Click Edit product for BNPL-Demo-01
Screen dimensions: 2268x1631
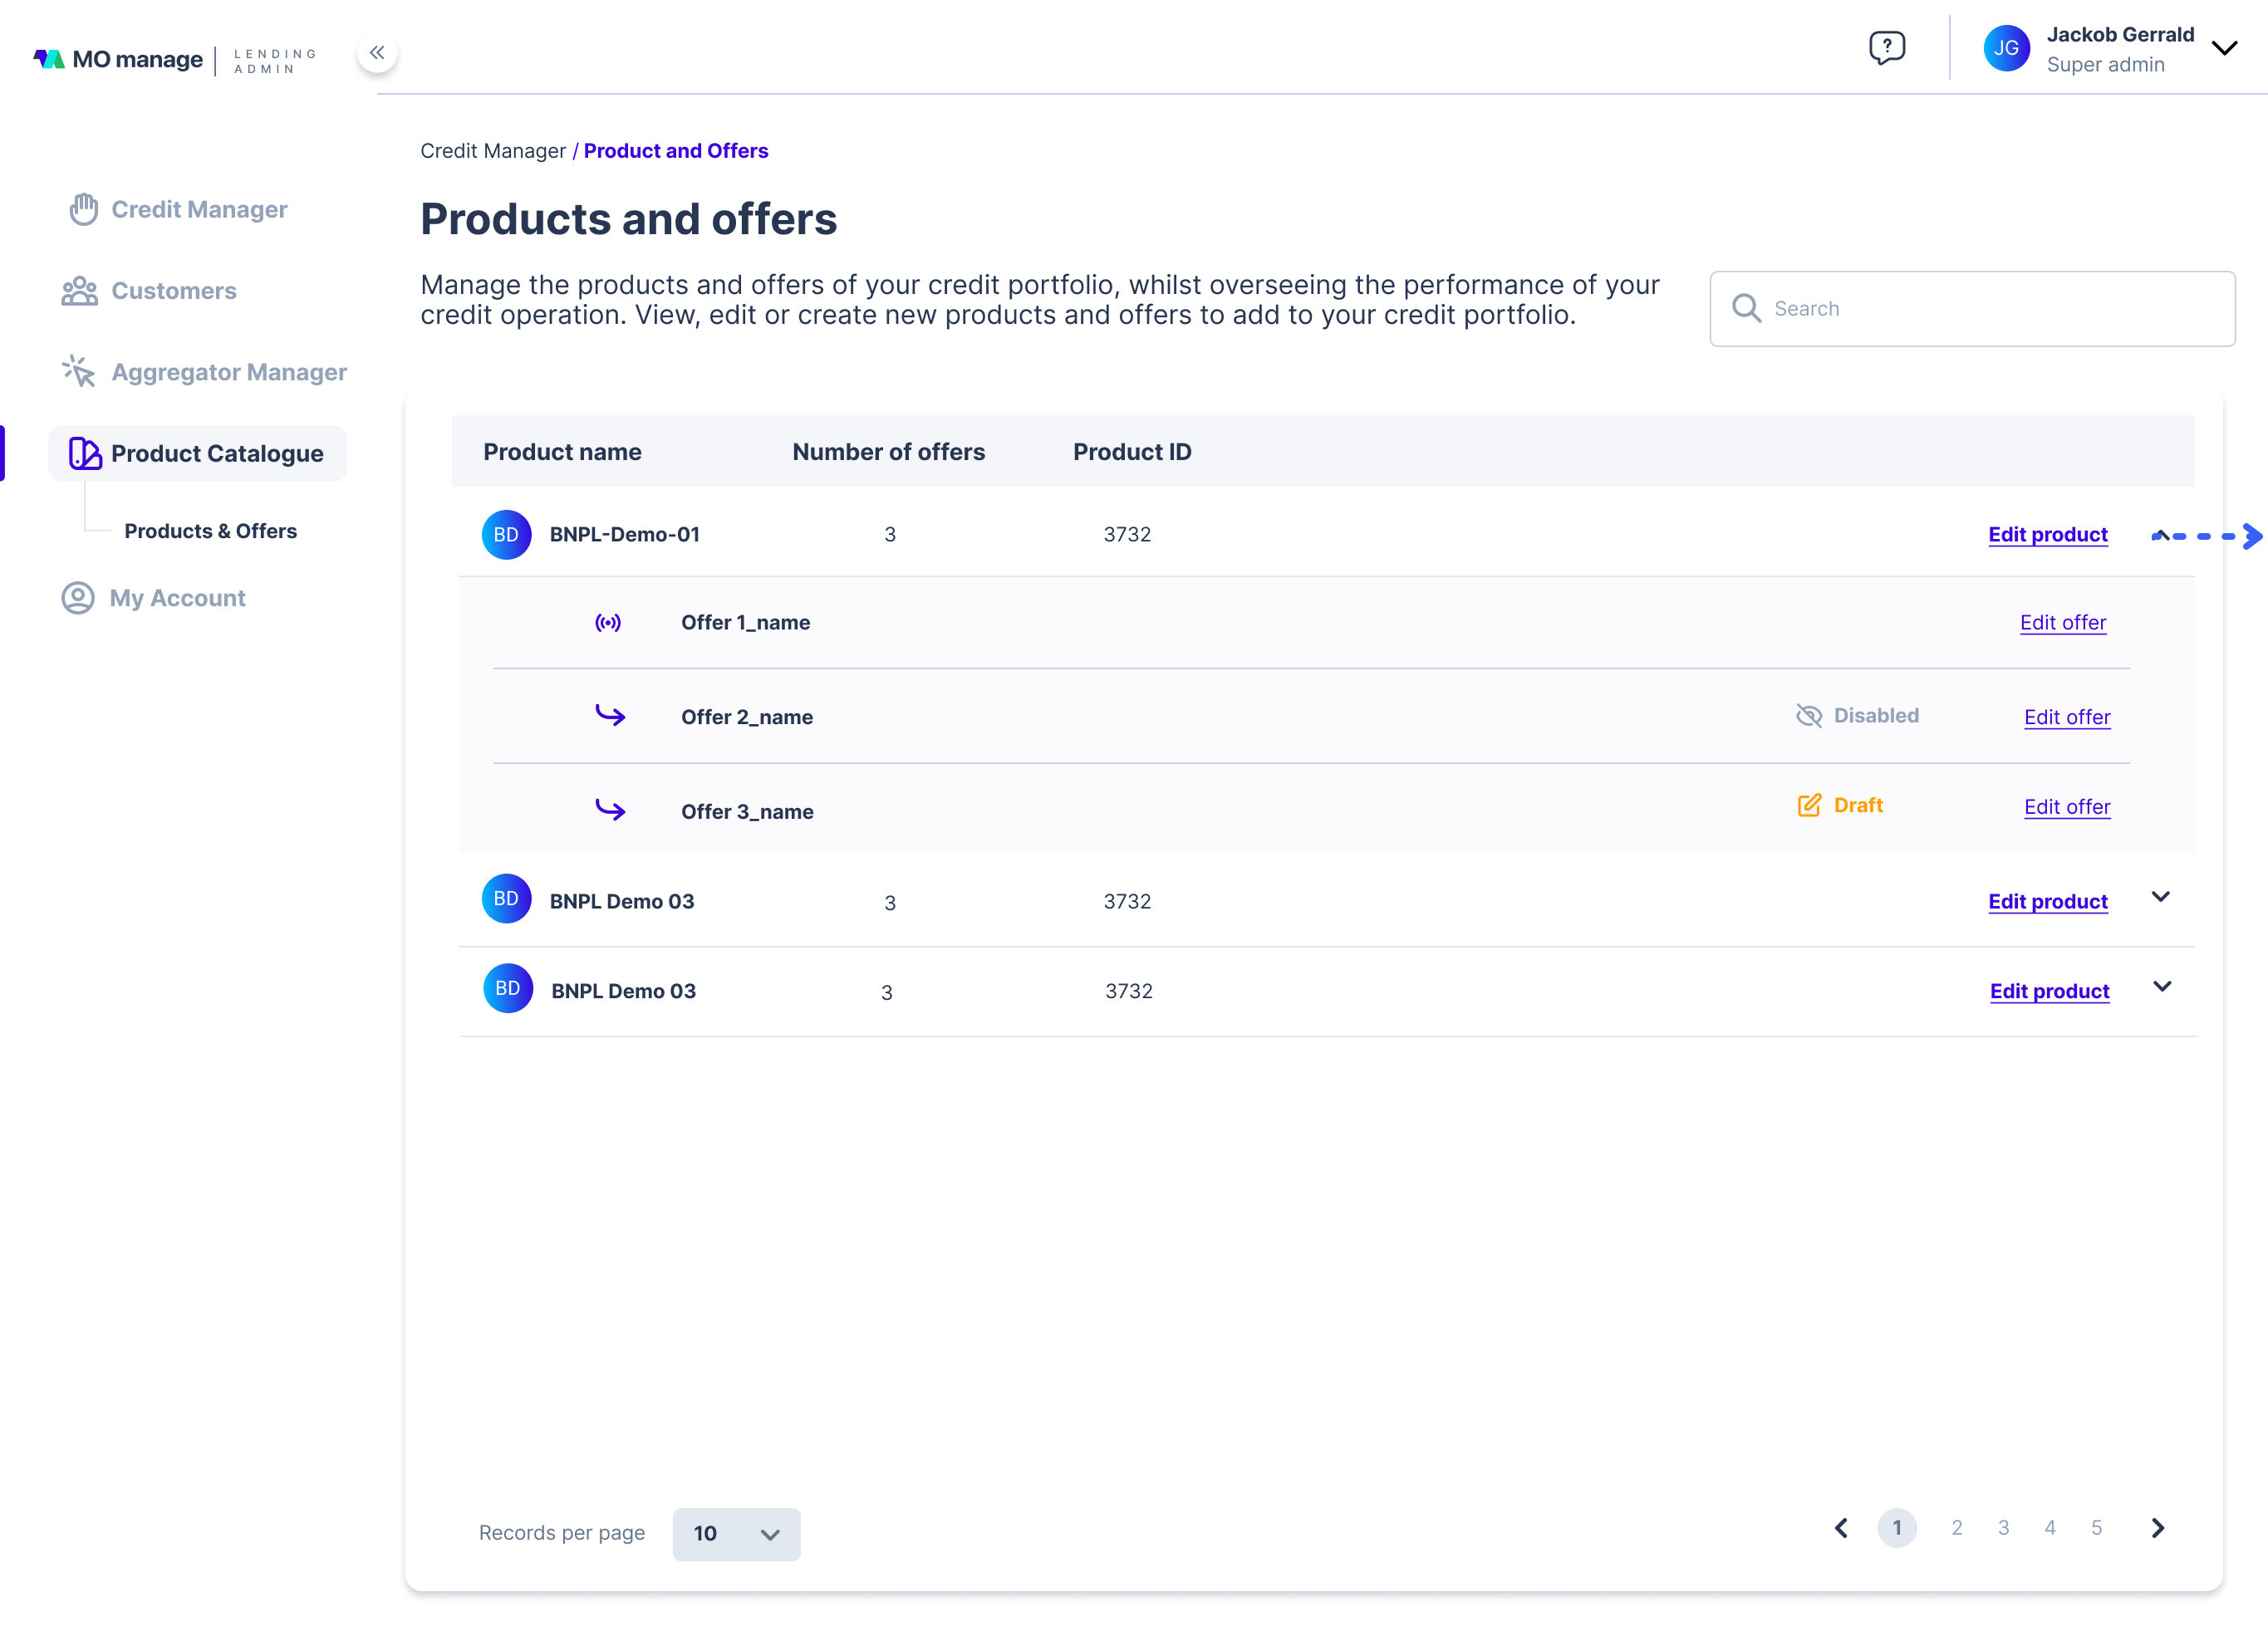coord(2047,535)
